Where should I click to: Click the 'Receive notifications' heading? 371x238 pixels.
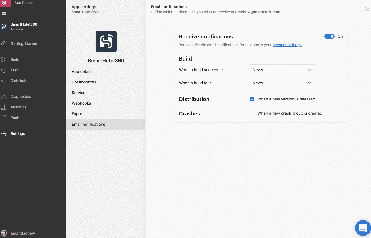[x=206, y=37]
